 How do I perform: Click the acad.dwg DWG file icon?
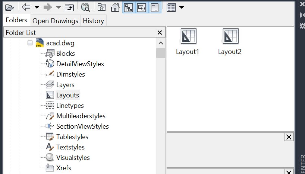pyautogui.click(x=40, y=43)
